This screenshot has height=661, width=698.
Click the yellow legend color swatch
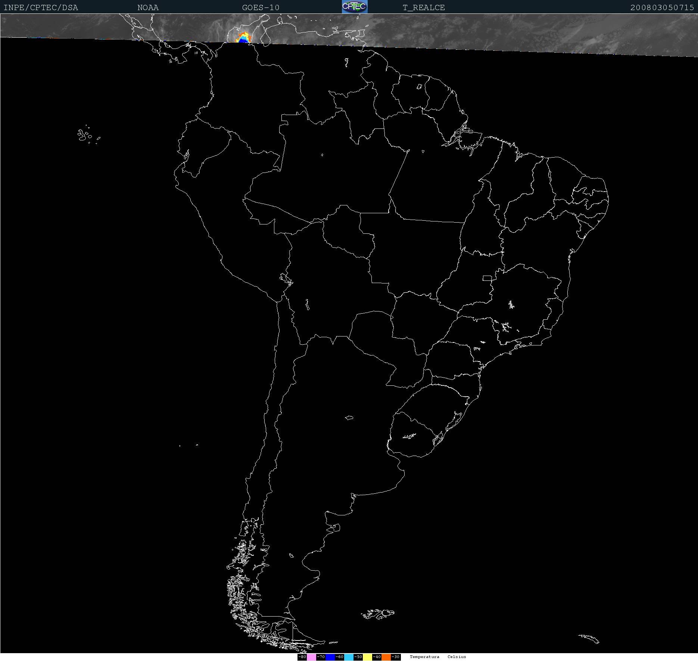point(367,657)
